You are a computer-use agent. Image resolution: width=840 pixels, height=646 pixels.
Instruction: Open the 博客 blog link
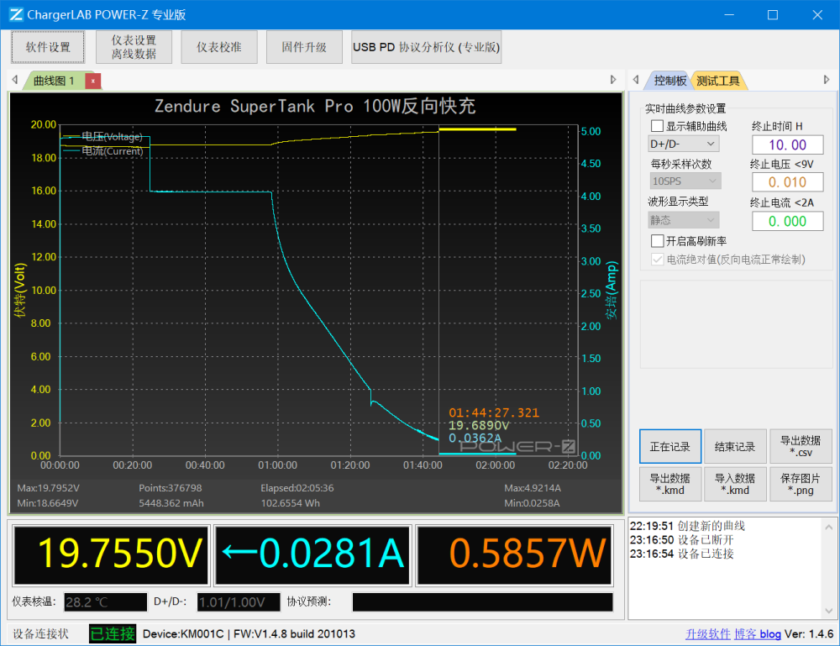[758, 634]
